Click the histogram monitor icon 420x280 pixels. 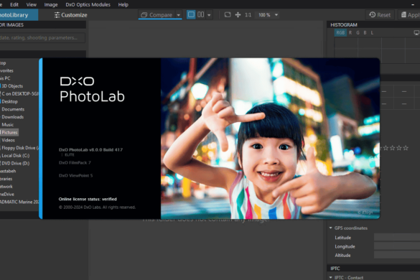pyautogui.click(x=416, y=33)
